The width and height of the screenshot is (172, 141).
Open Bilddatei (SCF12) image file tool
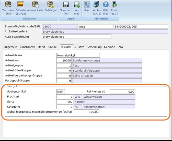21,8
